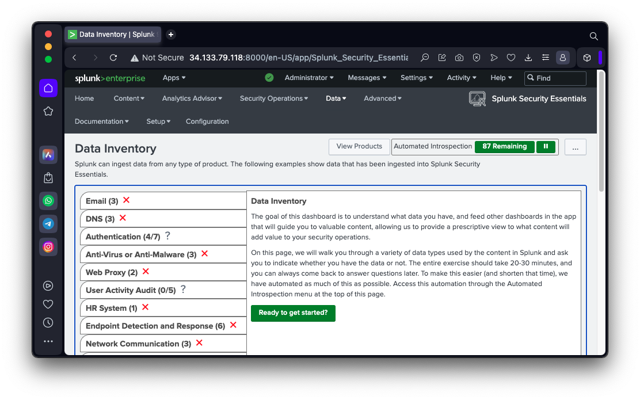640x400 pixels.
Task: Expand the Analytics Advisor menu
Action: click(192, 98)
